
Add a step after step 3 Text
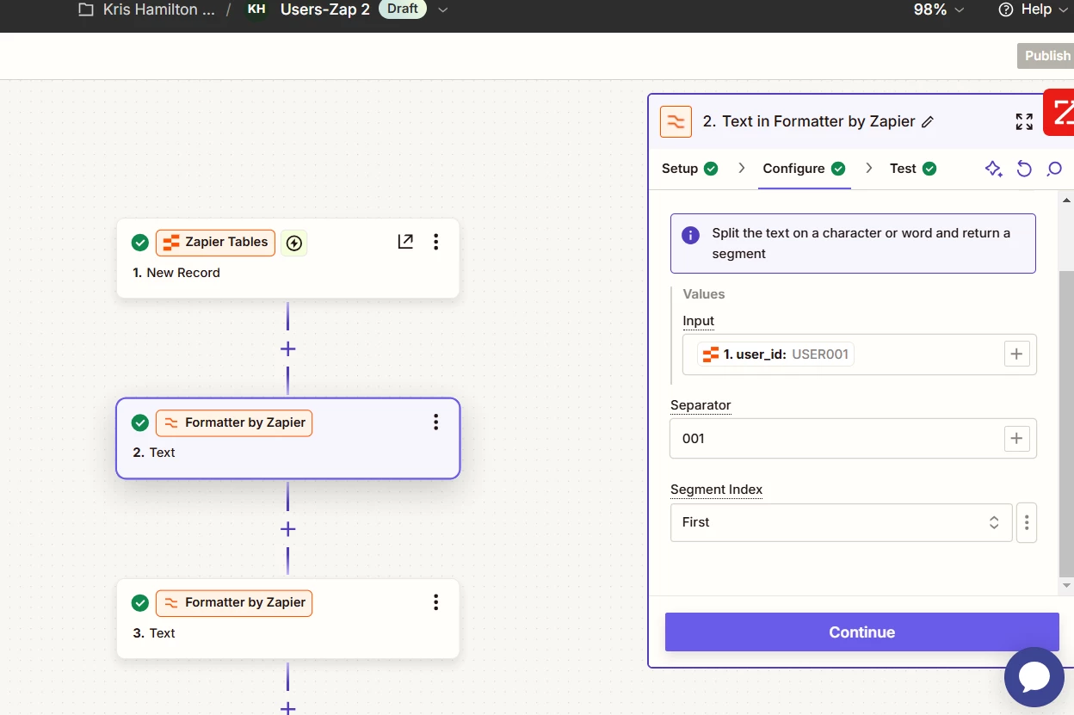coord(287,707)
